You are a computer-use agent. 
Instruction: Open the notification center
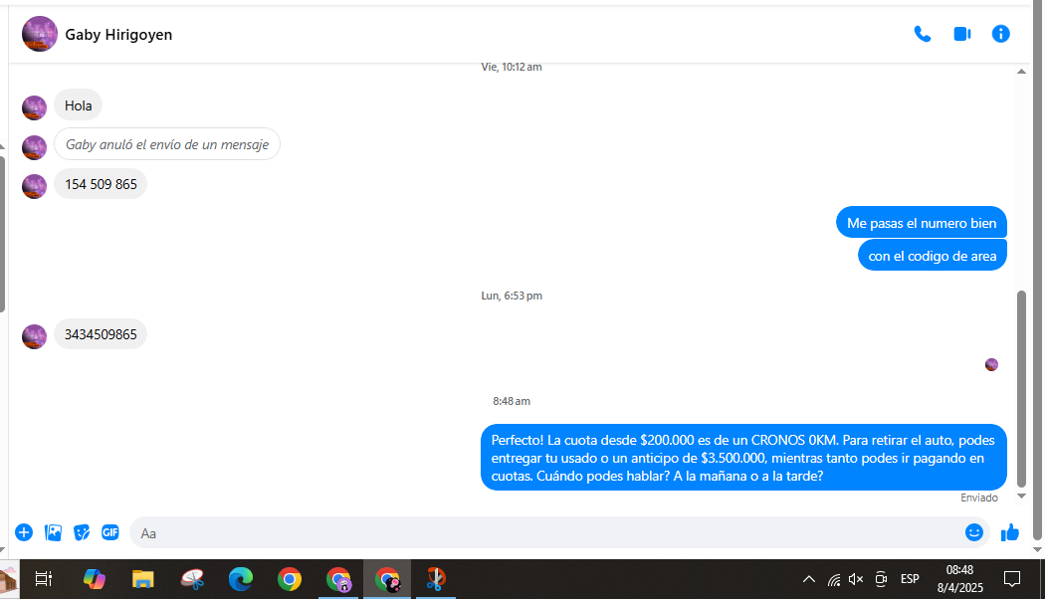coord(1012,579)
